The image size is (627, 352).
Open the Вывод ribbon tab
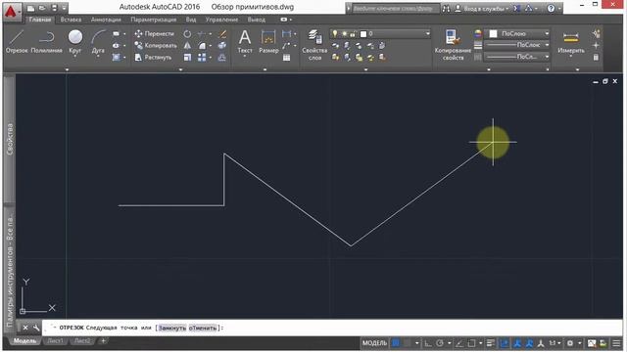257,20
